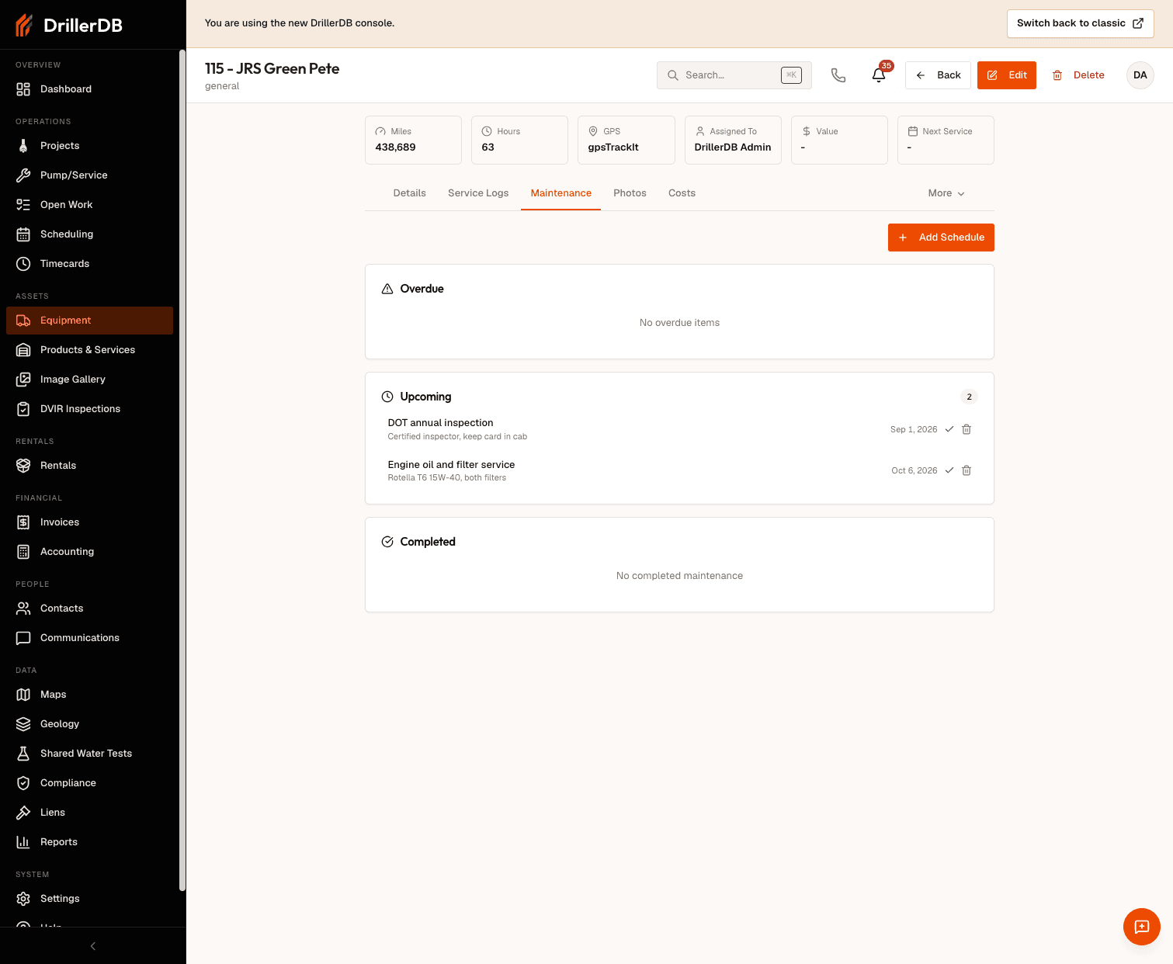Delete Engine oil and filter service
This screenshot has height=964, width=1173.
pos(967,470)
